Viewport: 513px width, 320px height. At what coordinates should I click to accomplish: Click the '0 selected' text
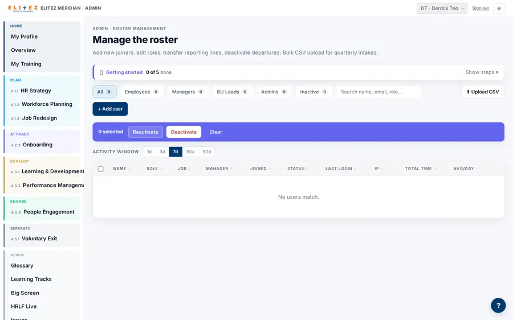click(x=111, y=132)
